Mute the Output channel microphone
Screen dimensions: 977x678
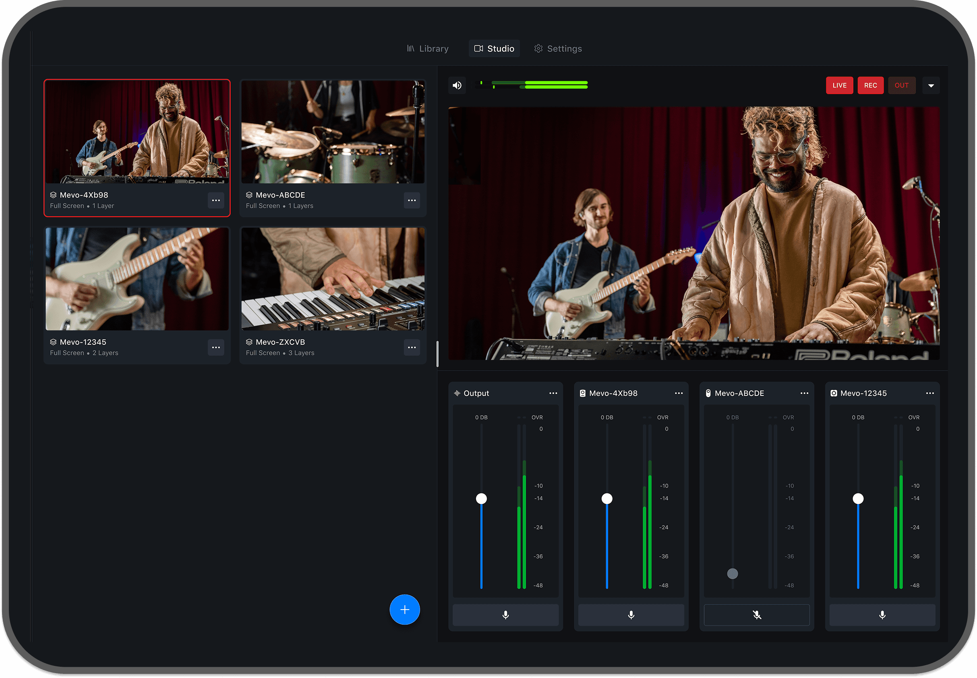tap(505, 615)
